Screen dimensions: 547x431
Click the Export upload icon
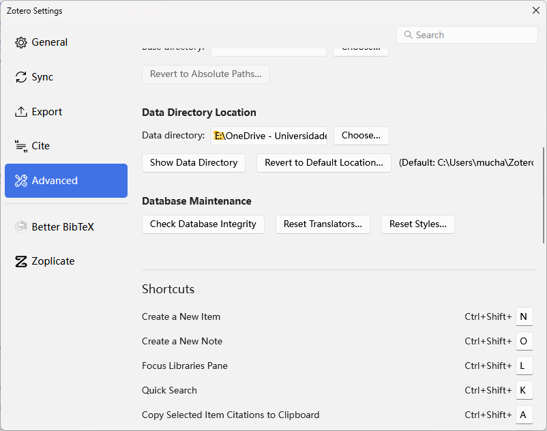21,112
